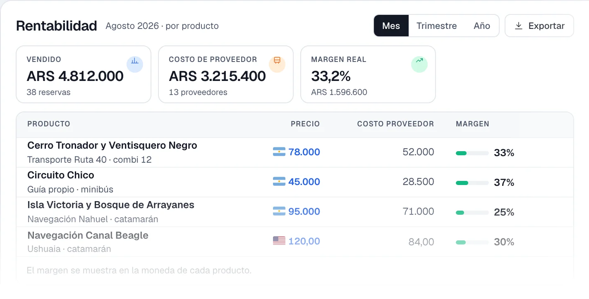Viewport: 589px width, 299px height.
Task: Click the Navegación Nahuel · catamarán subtitle
Action: [x=93, y=219]
